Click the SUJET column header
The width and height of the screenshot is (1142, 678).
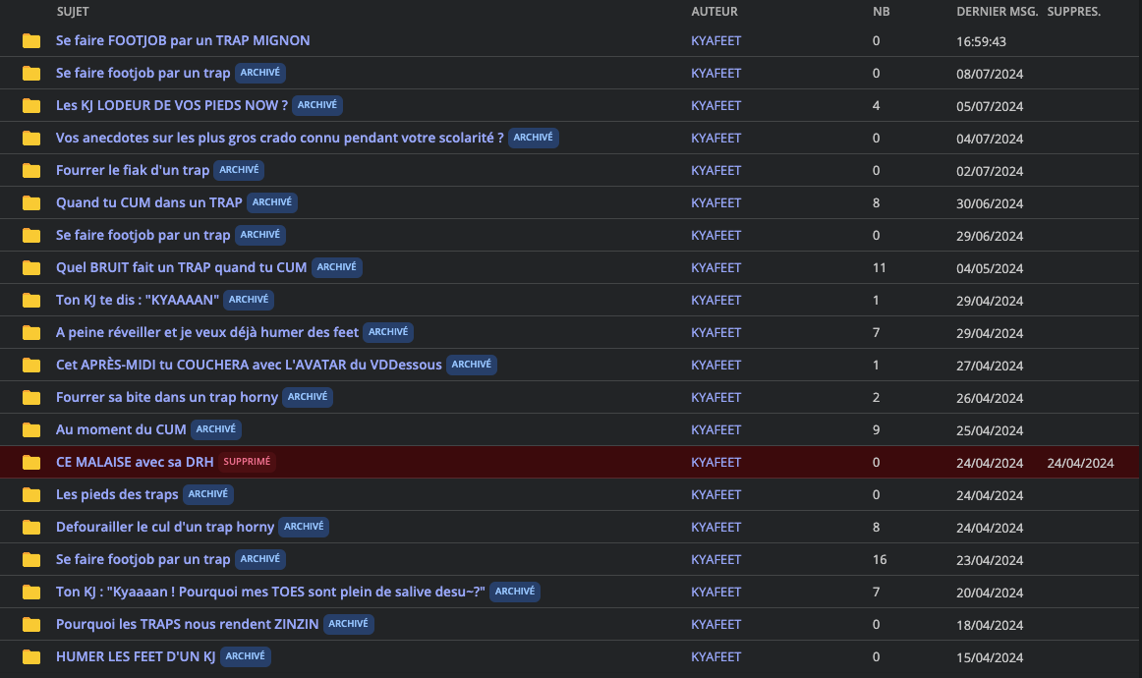pos(73,12)
